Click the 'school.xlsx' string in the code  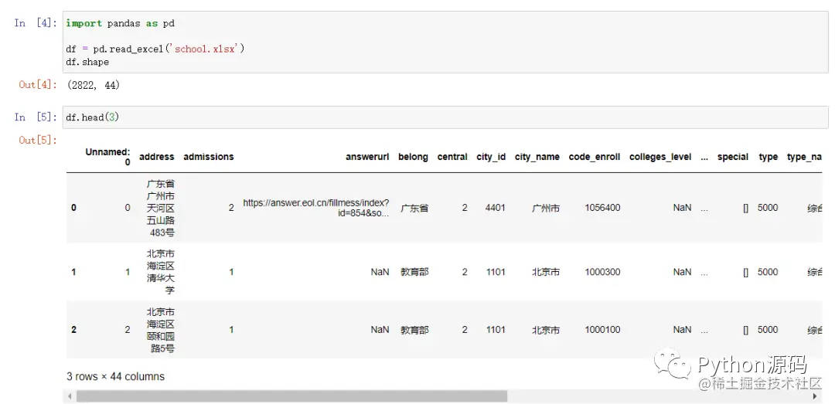[x=205, y=49]
